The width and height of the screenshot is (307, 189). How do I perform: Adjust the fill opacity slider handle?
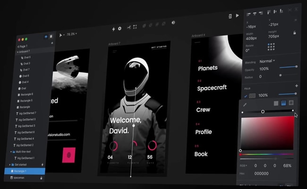296,94
